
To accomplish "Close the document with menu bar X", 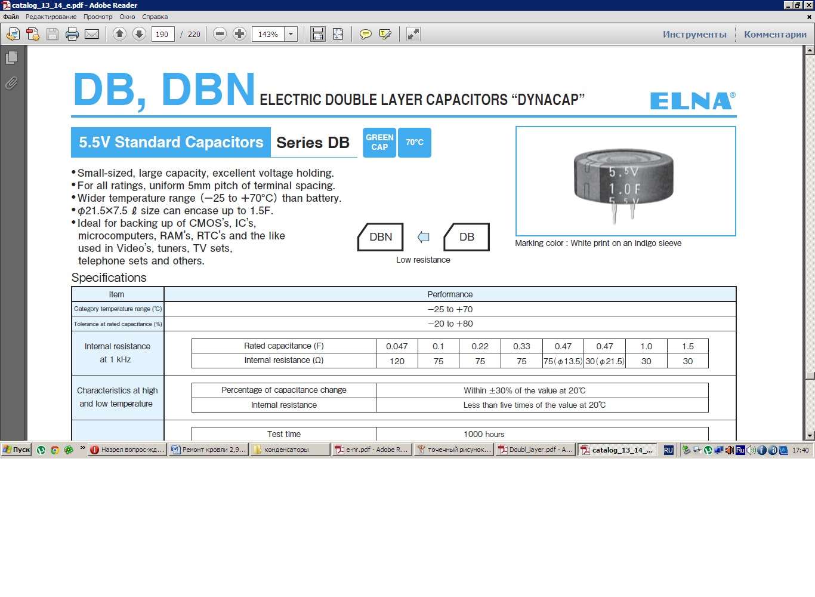I will [809, 17].
